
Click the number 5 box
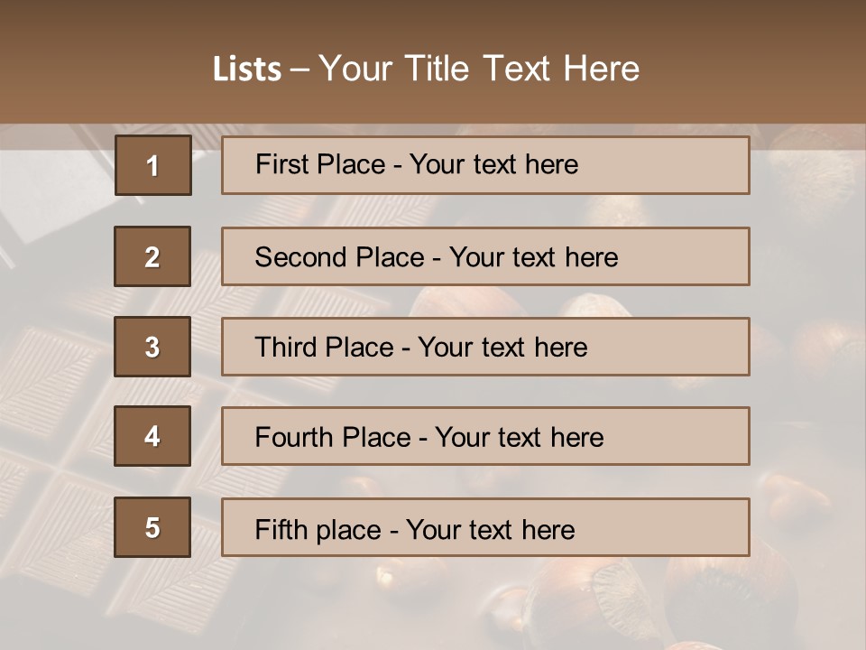click(152, 527)
